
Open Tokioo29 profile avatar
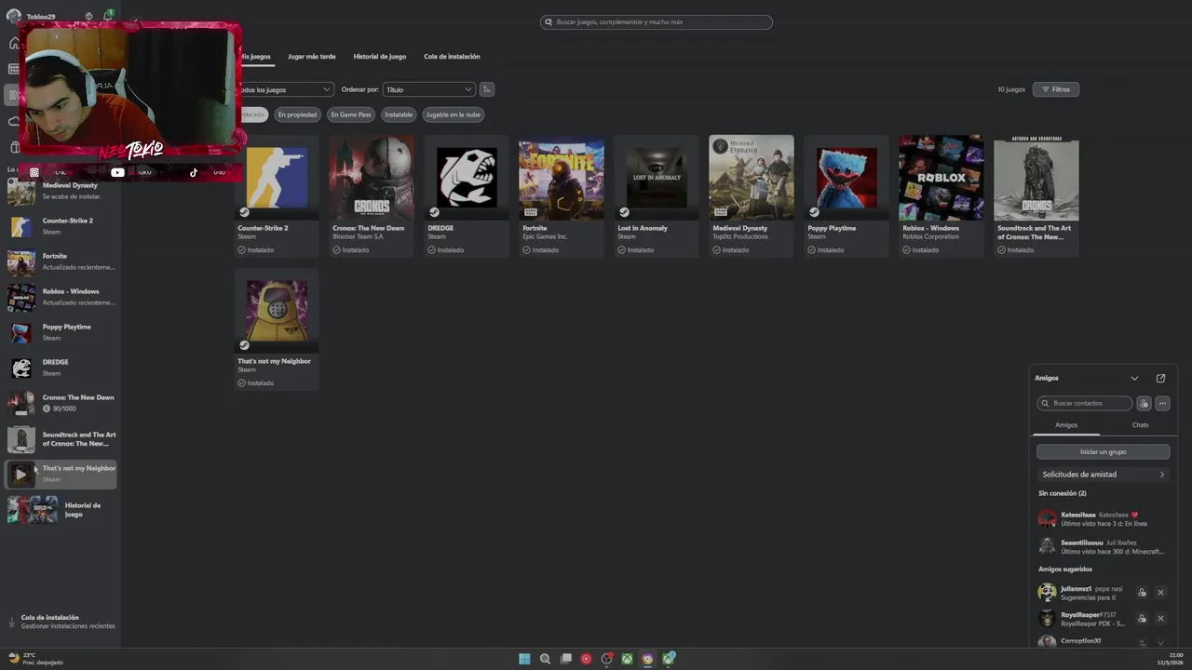14,17
